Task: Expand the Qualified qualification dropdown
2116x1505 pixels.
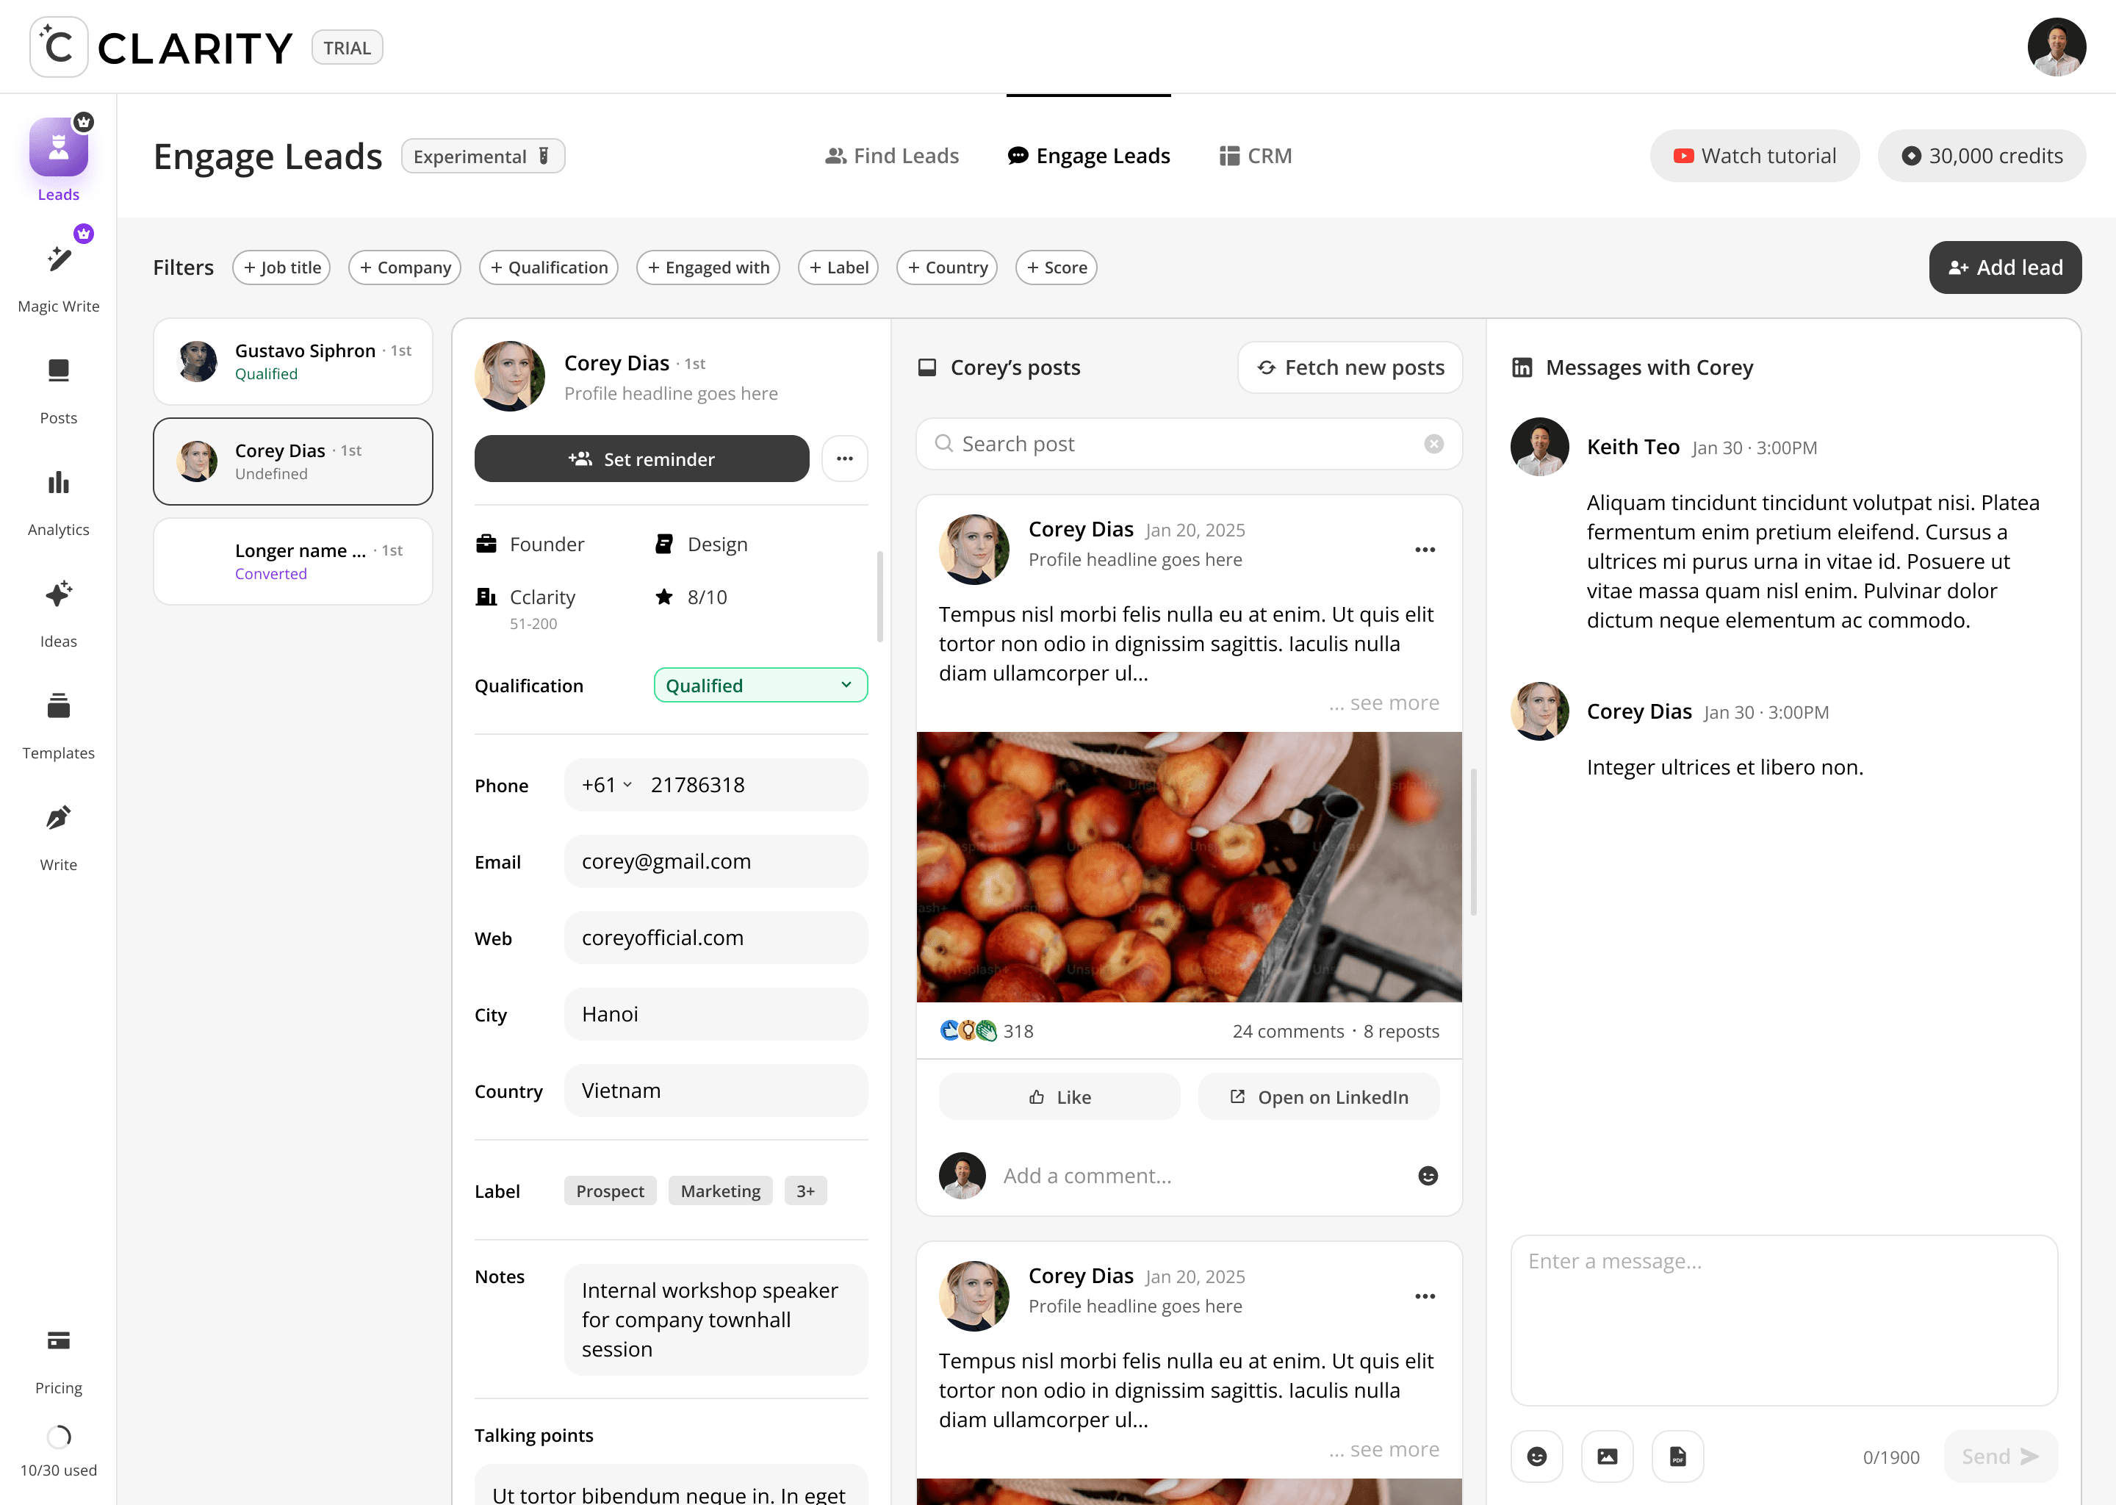Action: coord(760,686)
